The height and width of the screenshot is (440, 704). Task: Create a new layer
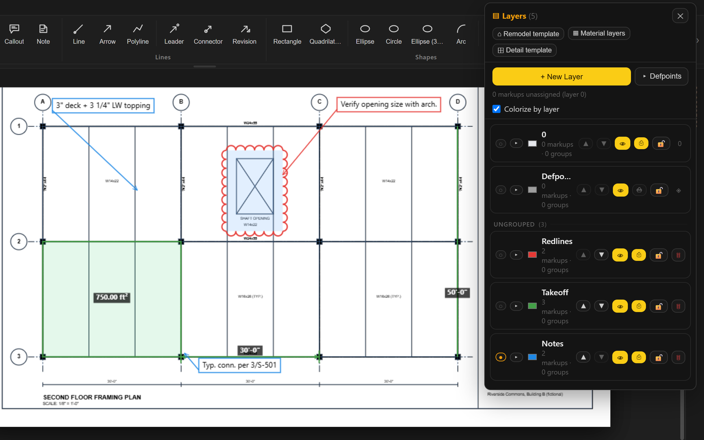[x=561, y=77]
